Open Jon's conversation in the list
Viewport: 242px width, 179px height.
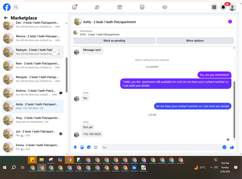[32, 134]
